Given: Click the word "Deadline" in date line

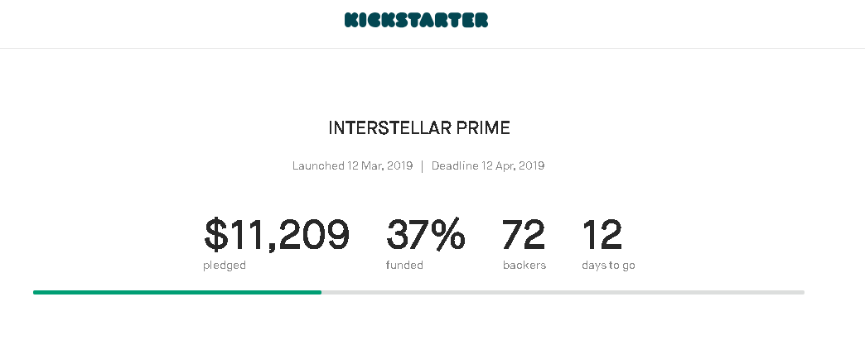Looking at the screenshot, I should [x=455, y=165].
